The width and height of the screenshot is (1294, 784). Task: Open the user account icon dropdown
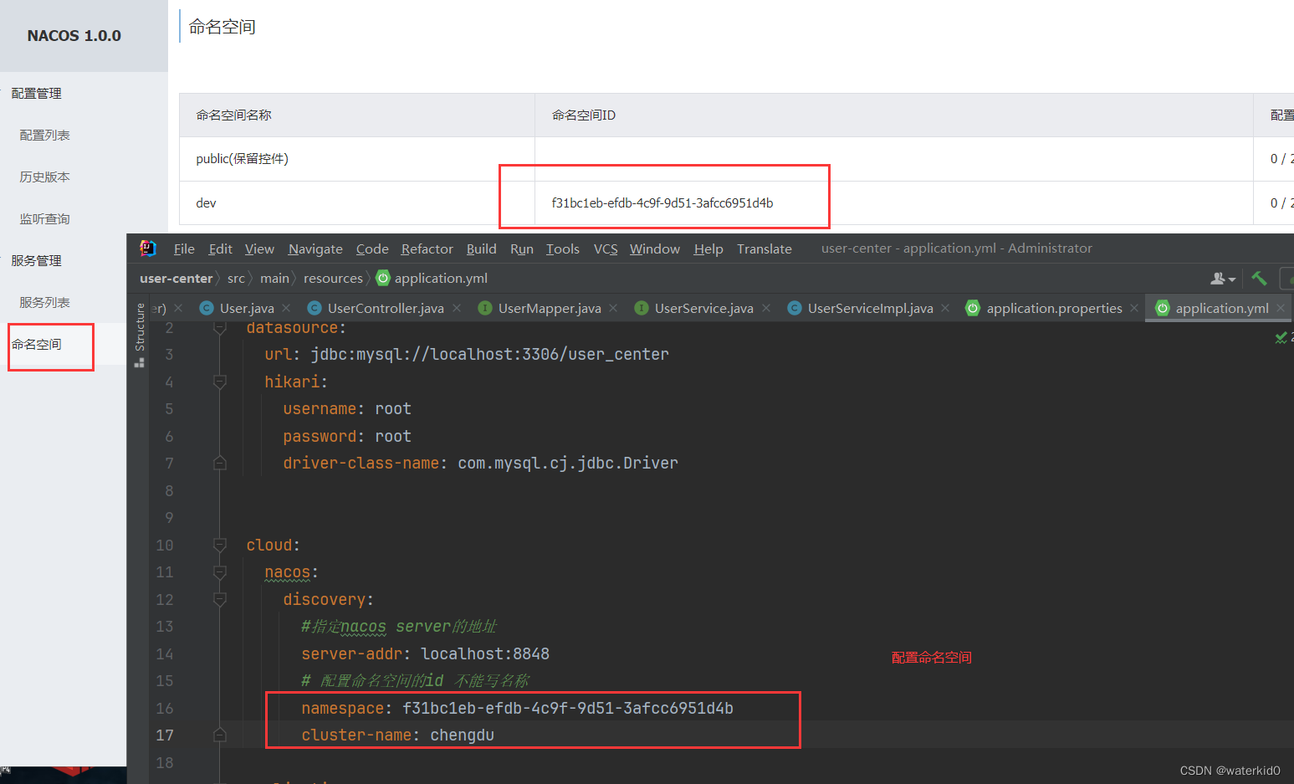click(1223, 278)
